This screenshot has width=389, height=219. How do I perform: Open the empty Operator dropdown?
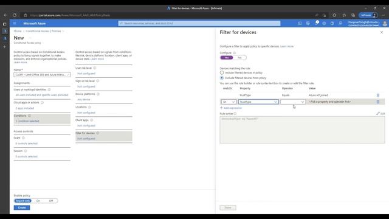point(293,102)
